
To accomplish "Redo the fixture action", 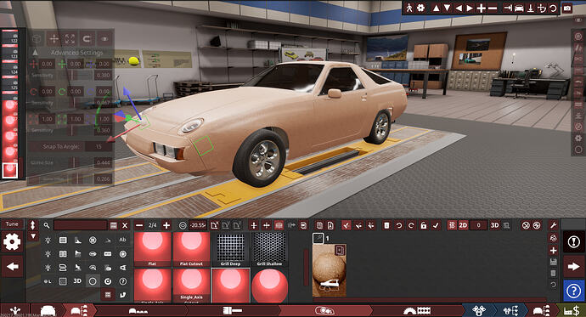I will 411,225.
